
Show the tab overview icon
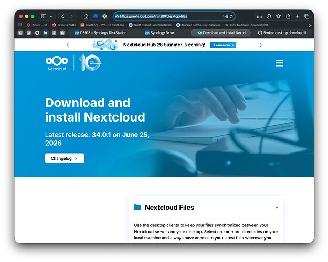307,16
